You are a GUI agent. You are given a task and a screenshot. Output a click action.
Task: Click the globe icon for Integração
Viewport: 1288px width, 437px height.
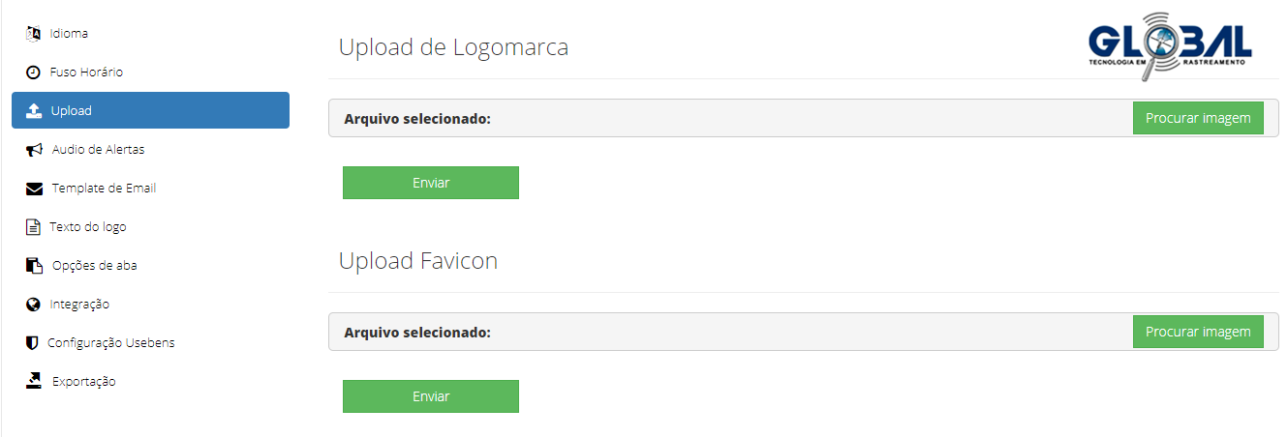point(33,305)
